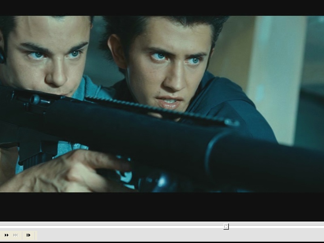This screenshot has width=324, height=243.
Task: Click the earpiece on the left man's ear
Action: point(2,56)
